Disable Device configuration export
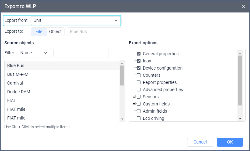This screenshot has height=151, width=250. (139, 68)
